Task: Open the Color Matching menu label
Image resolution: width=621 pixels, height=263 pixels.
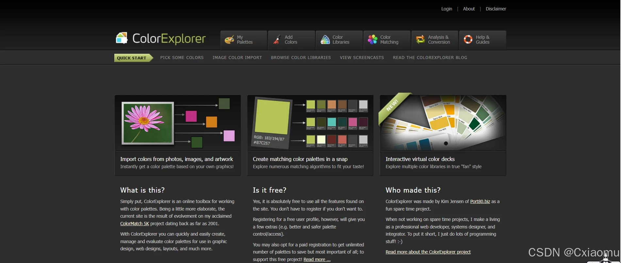Action: pyautogui.click(x=389, y=40)
